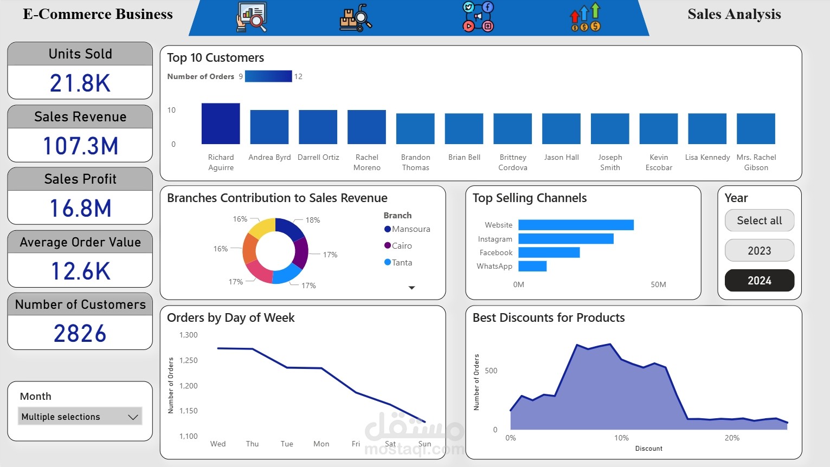Choose Select all in Year slicer
This screenshot has width=830, height=467.
click(x=760, y=220)
